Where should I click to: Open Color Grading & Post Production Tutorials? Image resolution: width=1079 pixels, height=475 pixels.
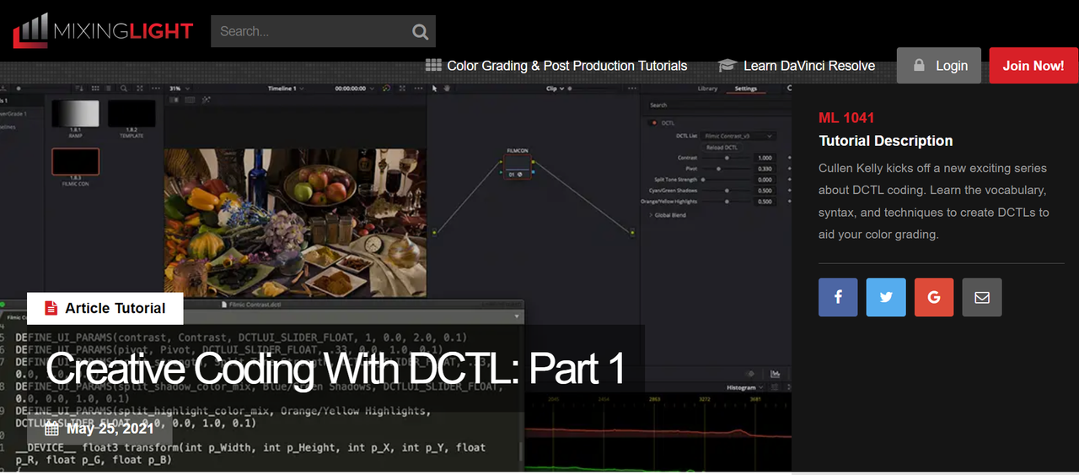[566, 66]
